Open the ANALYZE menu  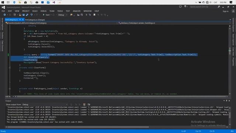pyautogui.click(x=76, y=11)
